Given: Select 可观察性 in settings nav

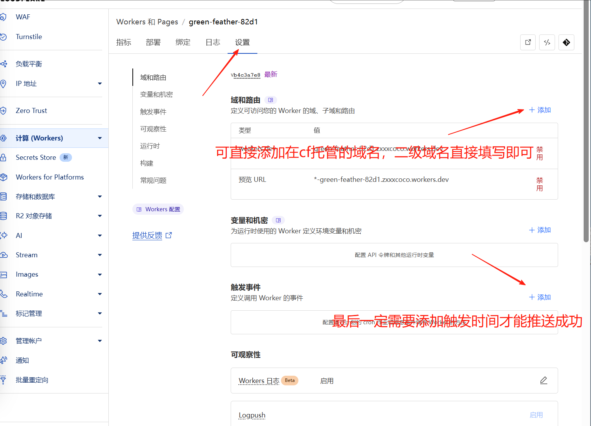Looking at the screenshot, I should point(153,129).
